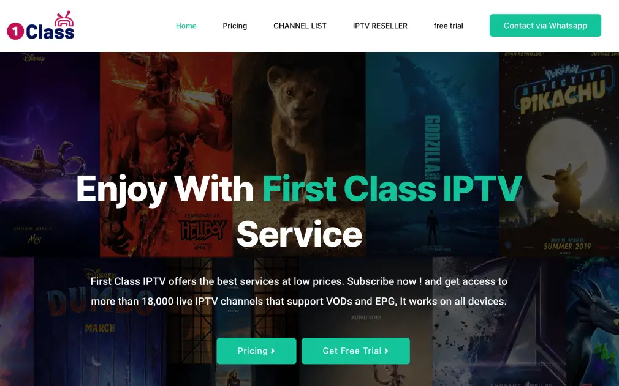This screenshot has width=619, height=386.
Task: Click the green Pricing hero button
Action: tap(256, 351)
